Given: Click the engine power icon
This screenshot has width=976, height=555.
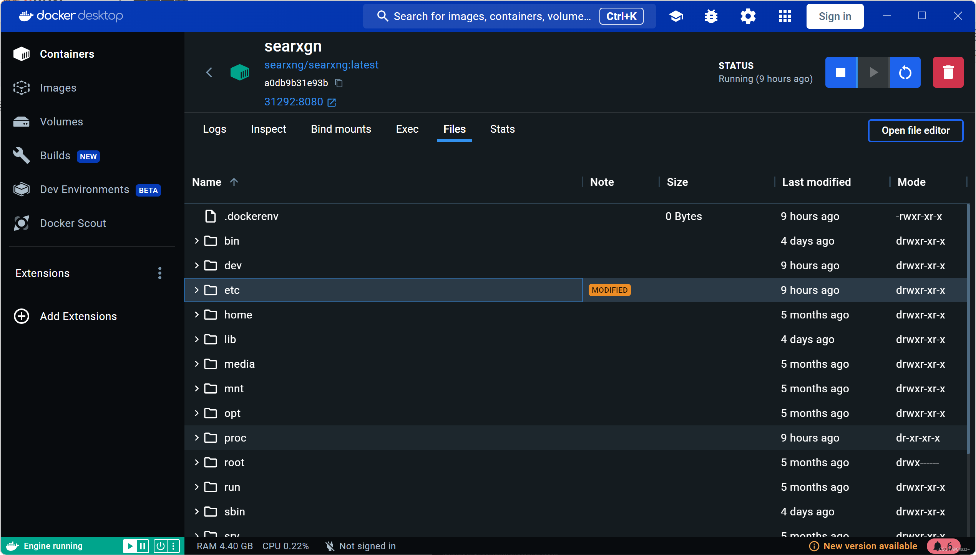Looking at the screenshot, I should 160,546.
